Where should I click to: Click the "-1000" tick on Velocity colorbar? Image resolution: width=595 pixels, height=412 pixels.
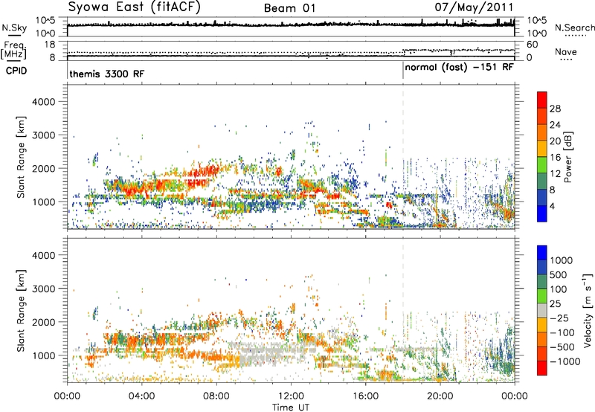tap(565, 361)
